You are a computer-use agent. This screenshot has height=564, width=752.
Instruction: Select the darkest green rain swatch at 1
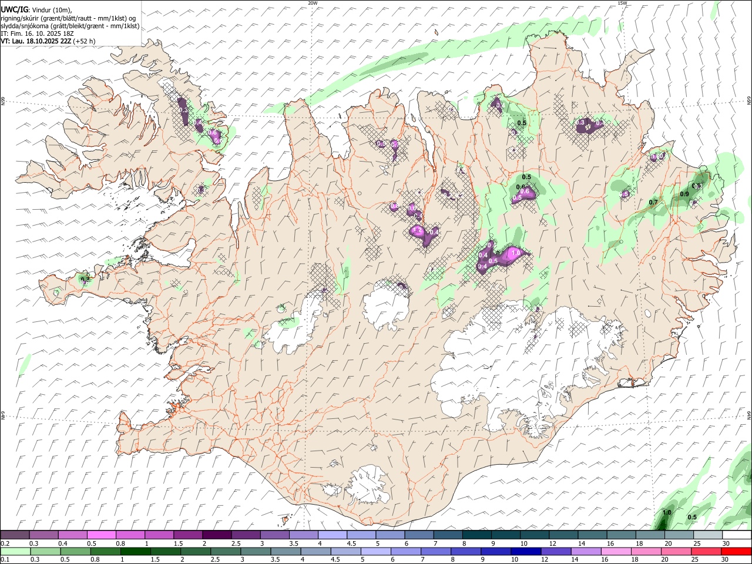(136, 551)
